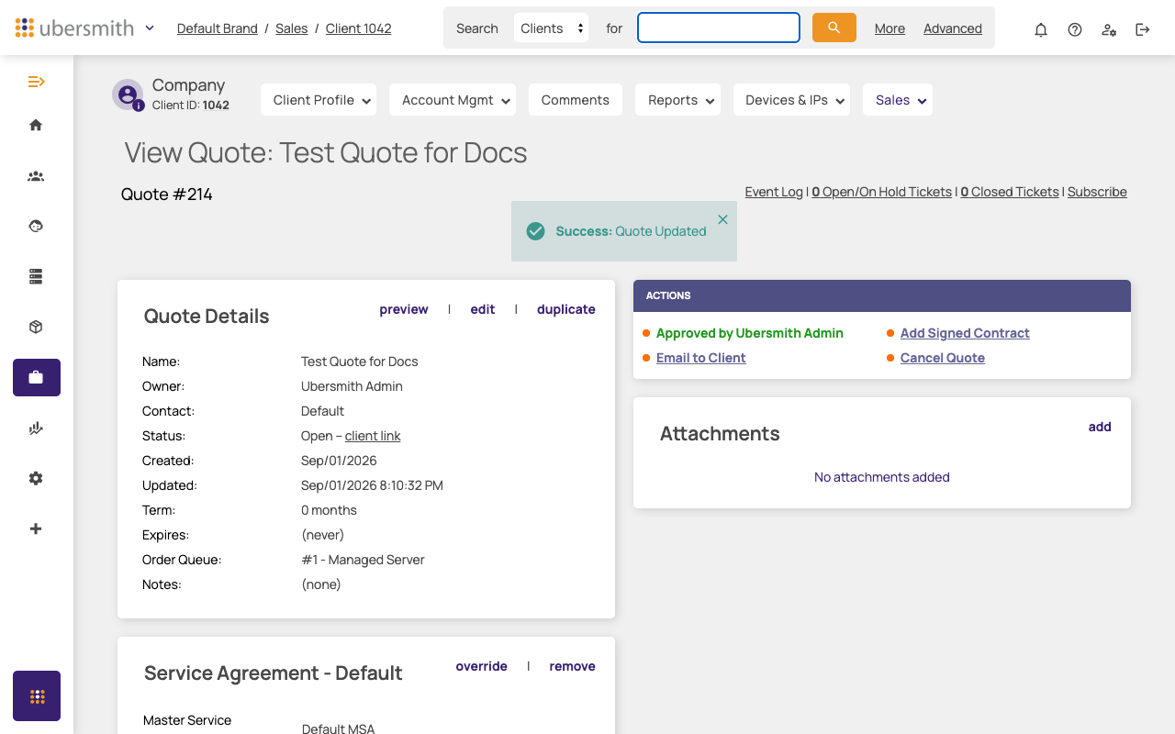Expand the Client Profile menu

pyautogui.click(x=319, y=100)
